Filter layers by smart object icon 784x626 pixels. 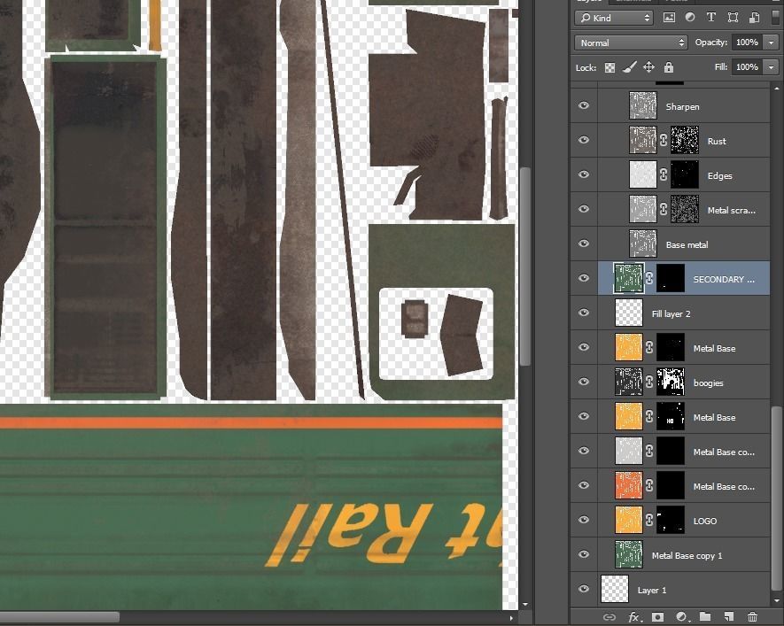[755, 18]
